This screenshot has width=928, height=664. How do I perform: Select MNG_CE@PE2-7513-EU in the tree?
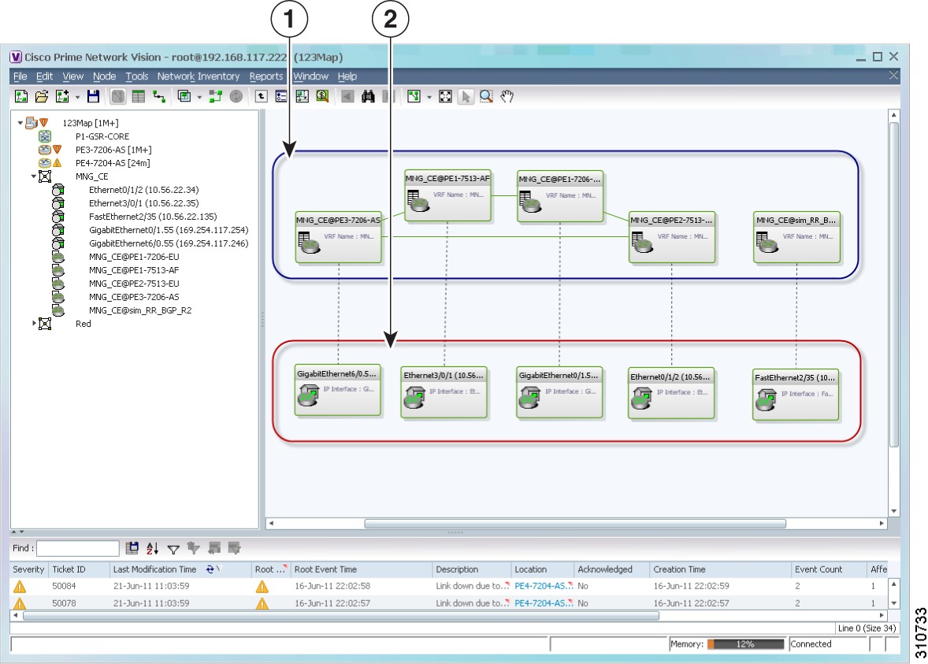[134, 284]
